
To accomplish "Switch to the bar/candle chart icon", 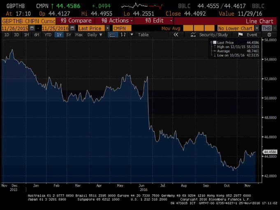I will click(123, 35).
